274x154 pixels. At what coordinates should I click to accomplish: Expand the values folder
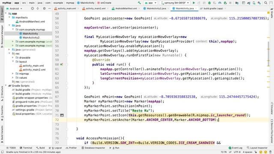(x=13, y=78)
